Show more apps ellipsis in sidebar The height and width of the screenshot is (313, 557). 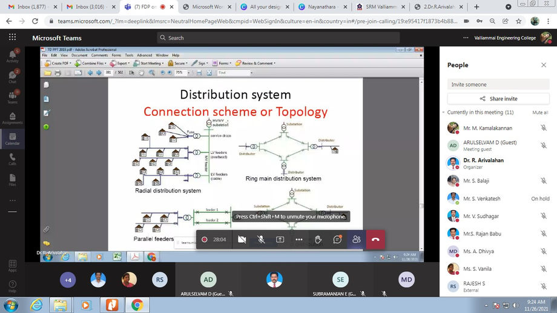(13, 200)
